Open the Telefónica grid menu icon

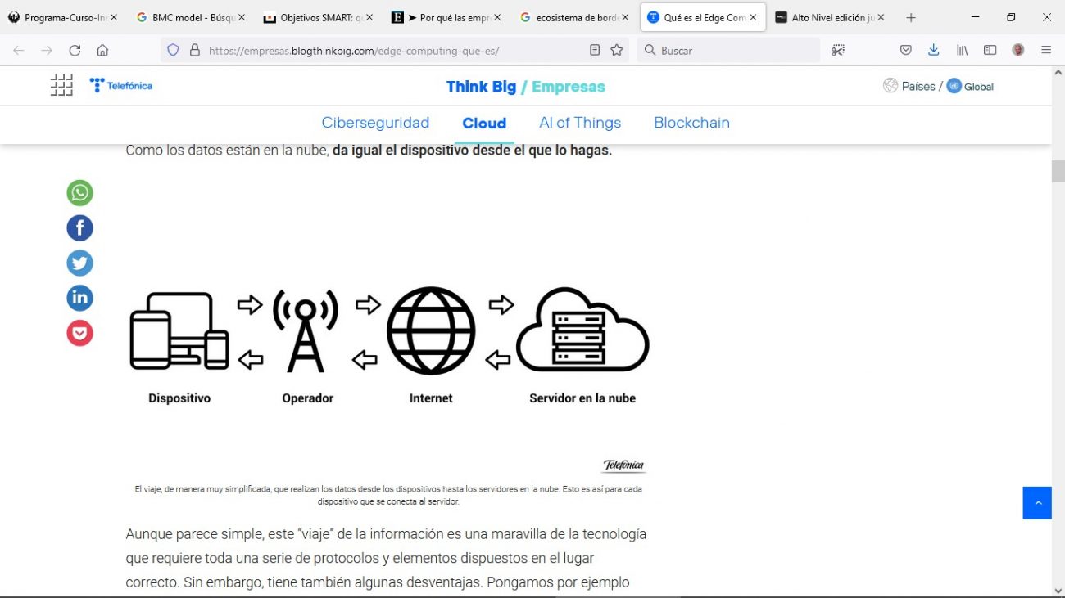61,85
